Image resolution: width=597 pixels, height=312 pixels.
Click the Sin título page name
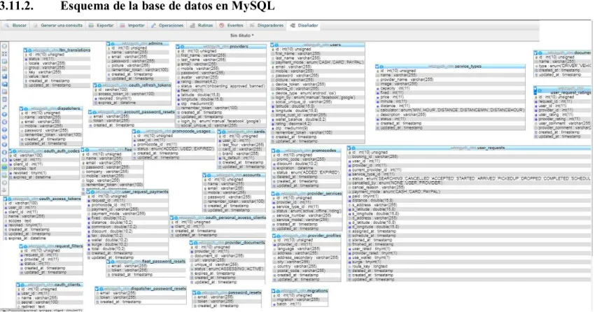241,36
